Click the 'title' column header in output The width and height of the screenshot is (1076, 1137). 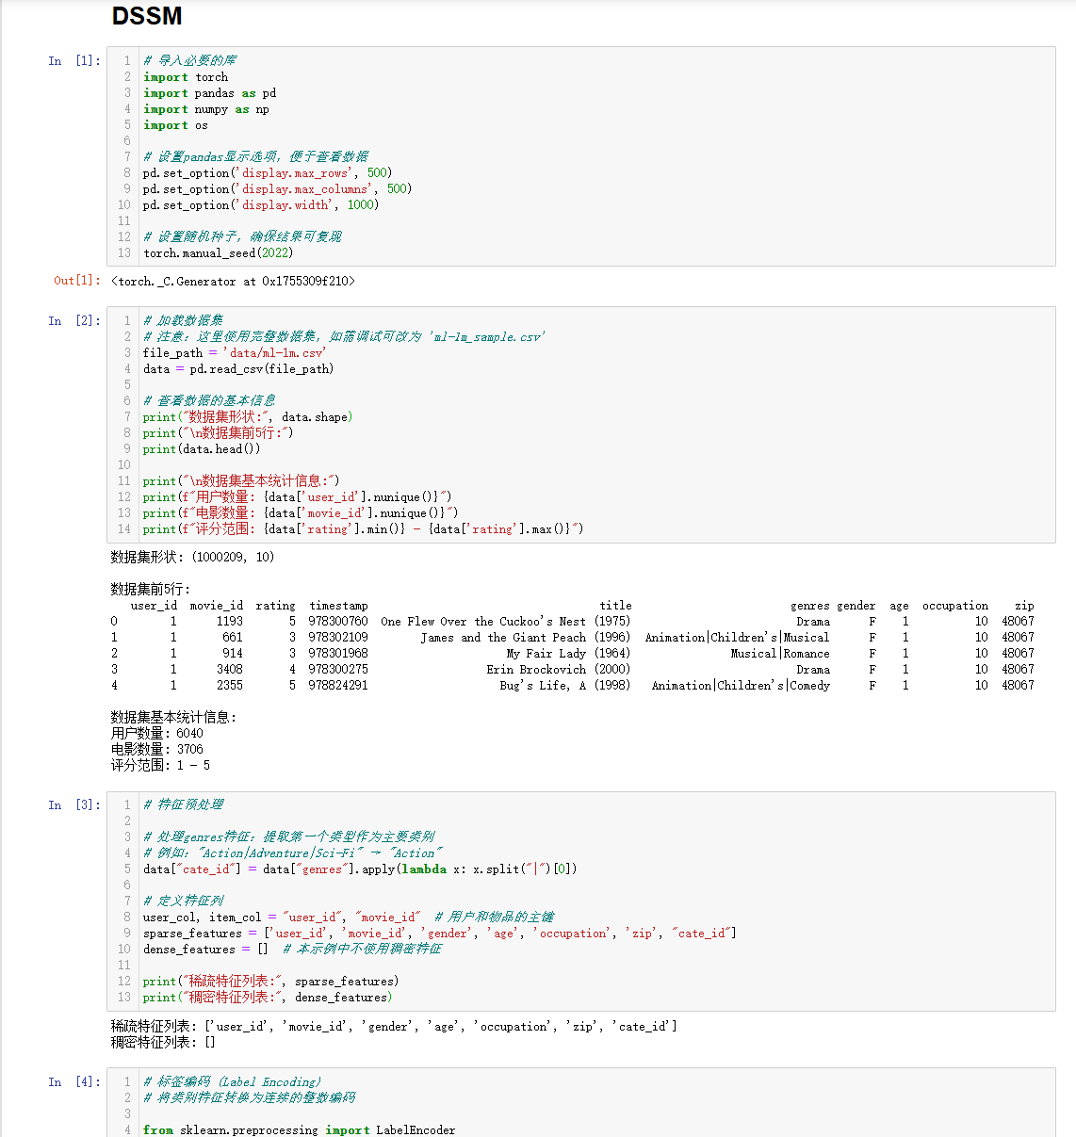tap(615, 606)
